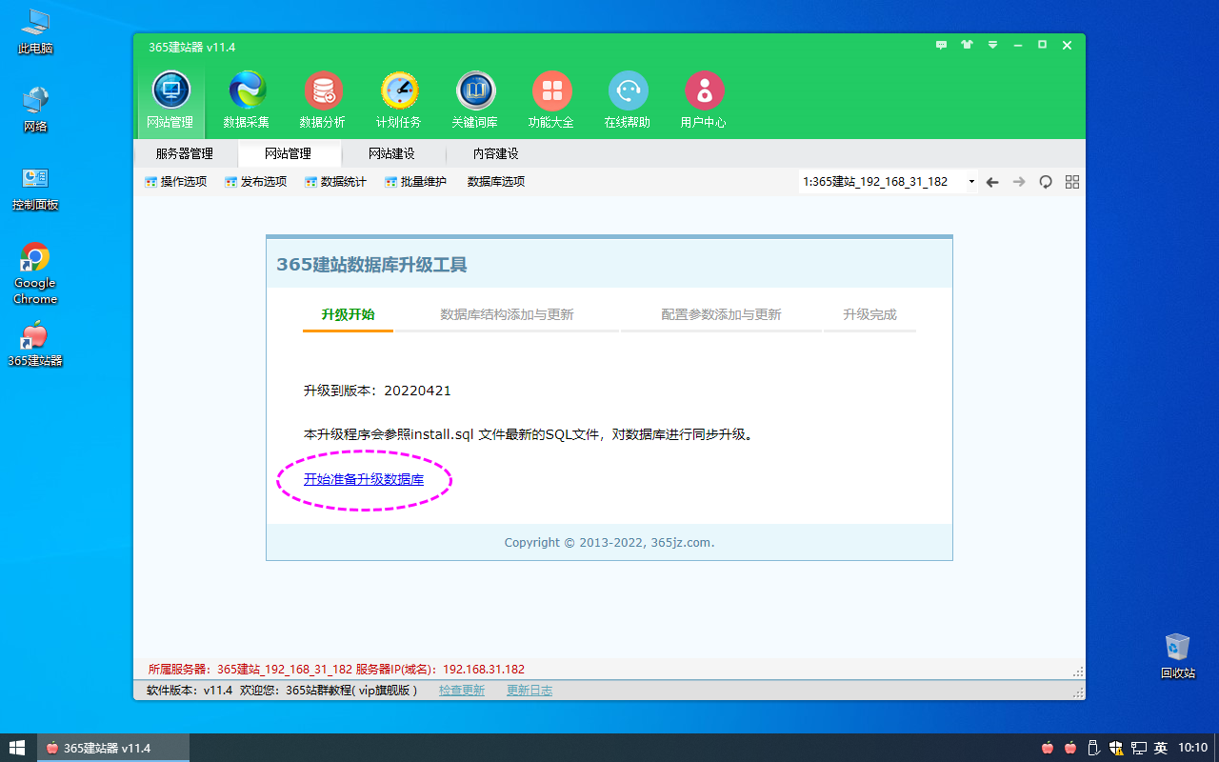Switch to the 服务器管理 tab

pos(185,153)
